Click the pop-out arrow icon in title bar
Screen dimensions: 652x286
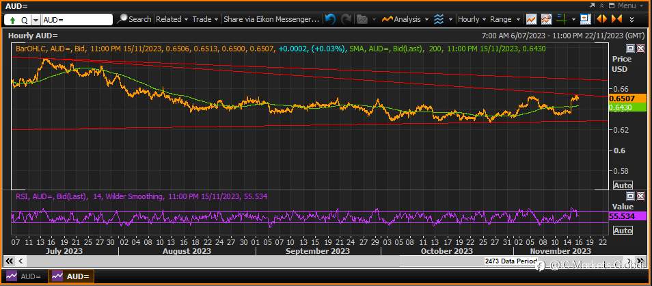[593, 5]
